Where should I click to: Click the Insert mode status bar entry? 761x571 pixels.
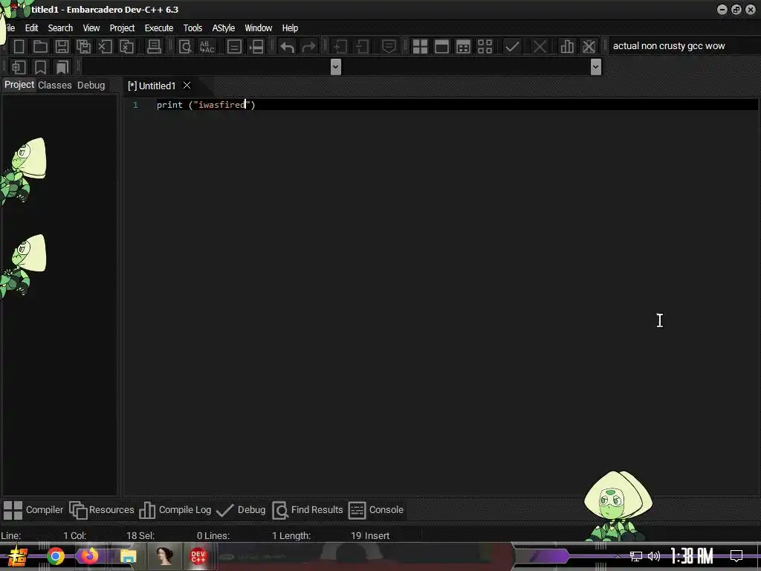(x=377, y=535)
